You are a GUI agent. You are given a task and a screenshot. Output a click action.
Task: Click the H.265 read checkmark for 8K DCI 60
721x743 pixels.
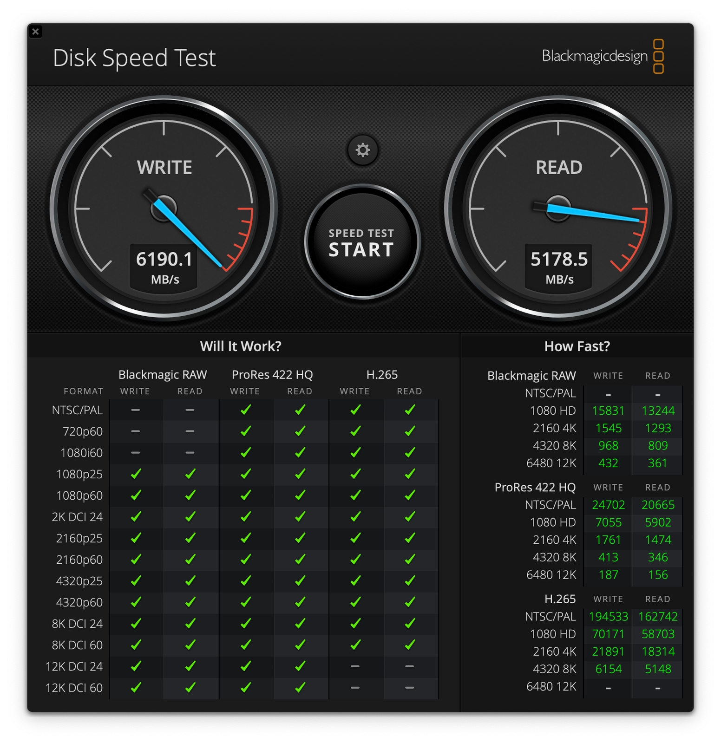coord(410,645)
